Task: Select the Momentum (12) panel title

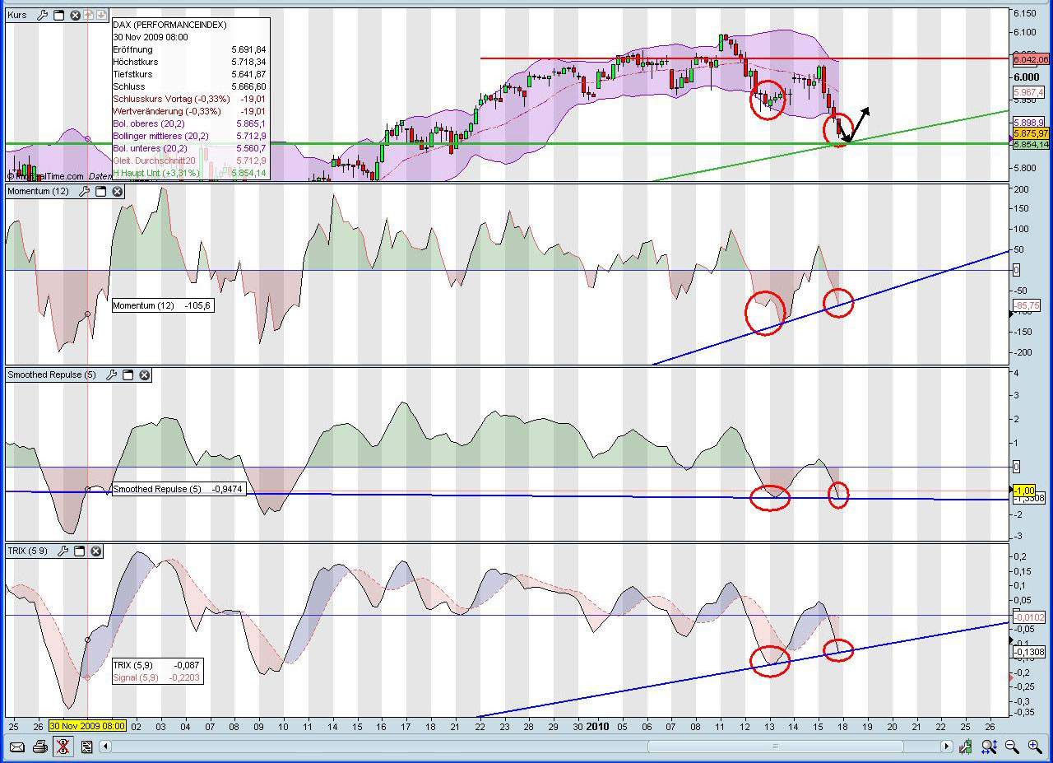Action: tap(37, 192)
